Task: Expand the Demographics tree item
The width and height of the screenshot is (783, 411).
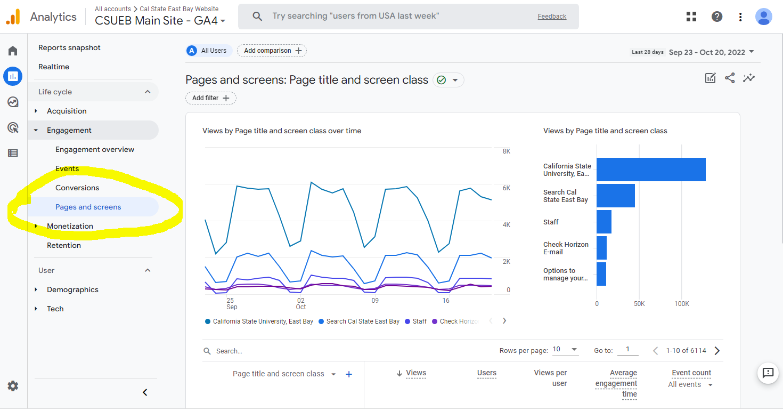Action: pos(36,289)
